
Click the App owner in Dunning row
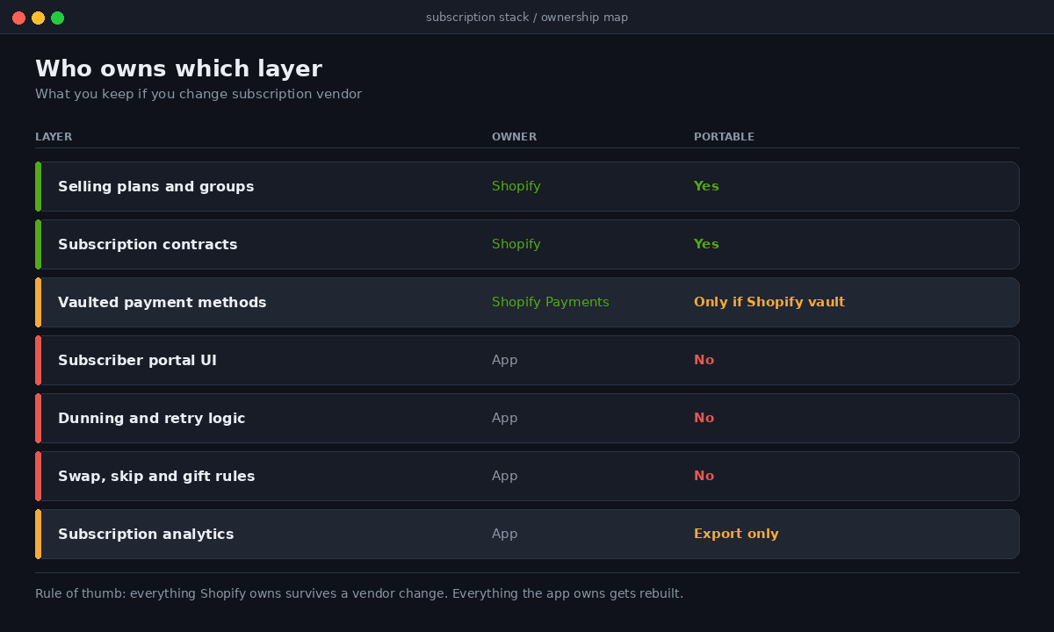pyautogui.click(x=504, y=419)
